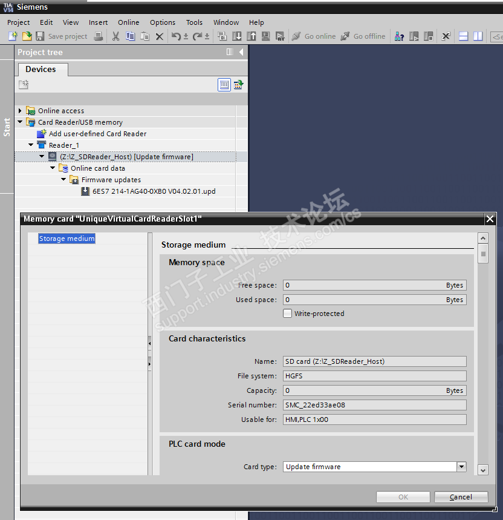Viewport: 503px width, 520px height.
Task: Click the Cancel button
Action: pos(461,497)
